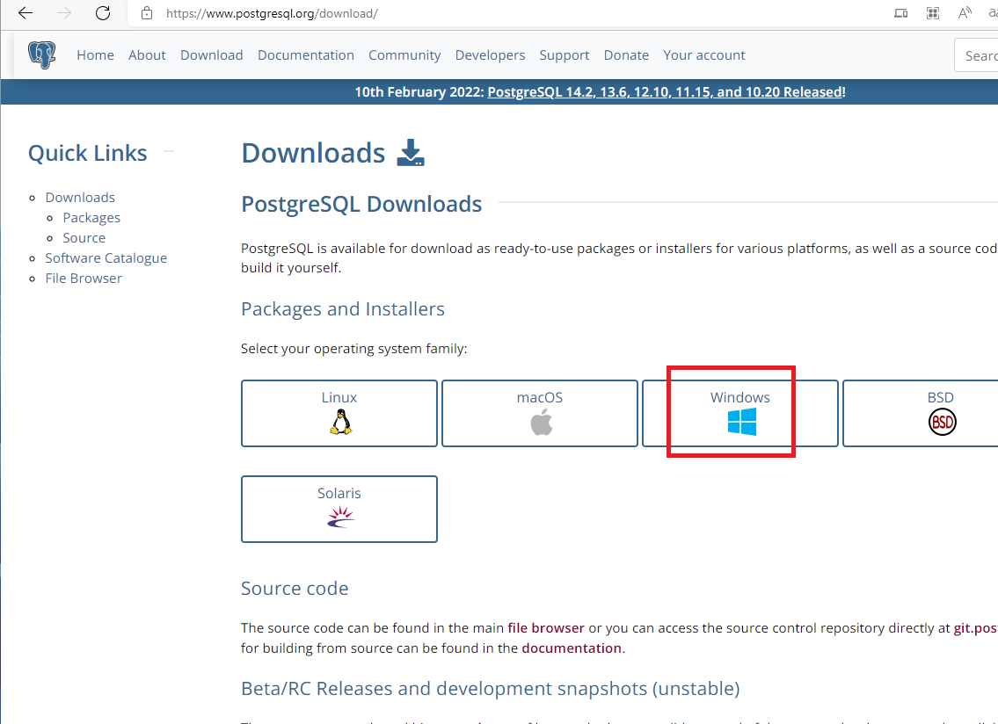
Task: Open the Developers menu item
Action: [x=490, y=55]
